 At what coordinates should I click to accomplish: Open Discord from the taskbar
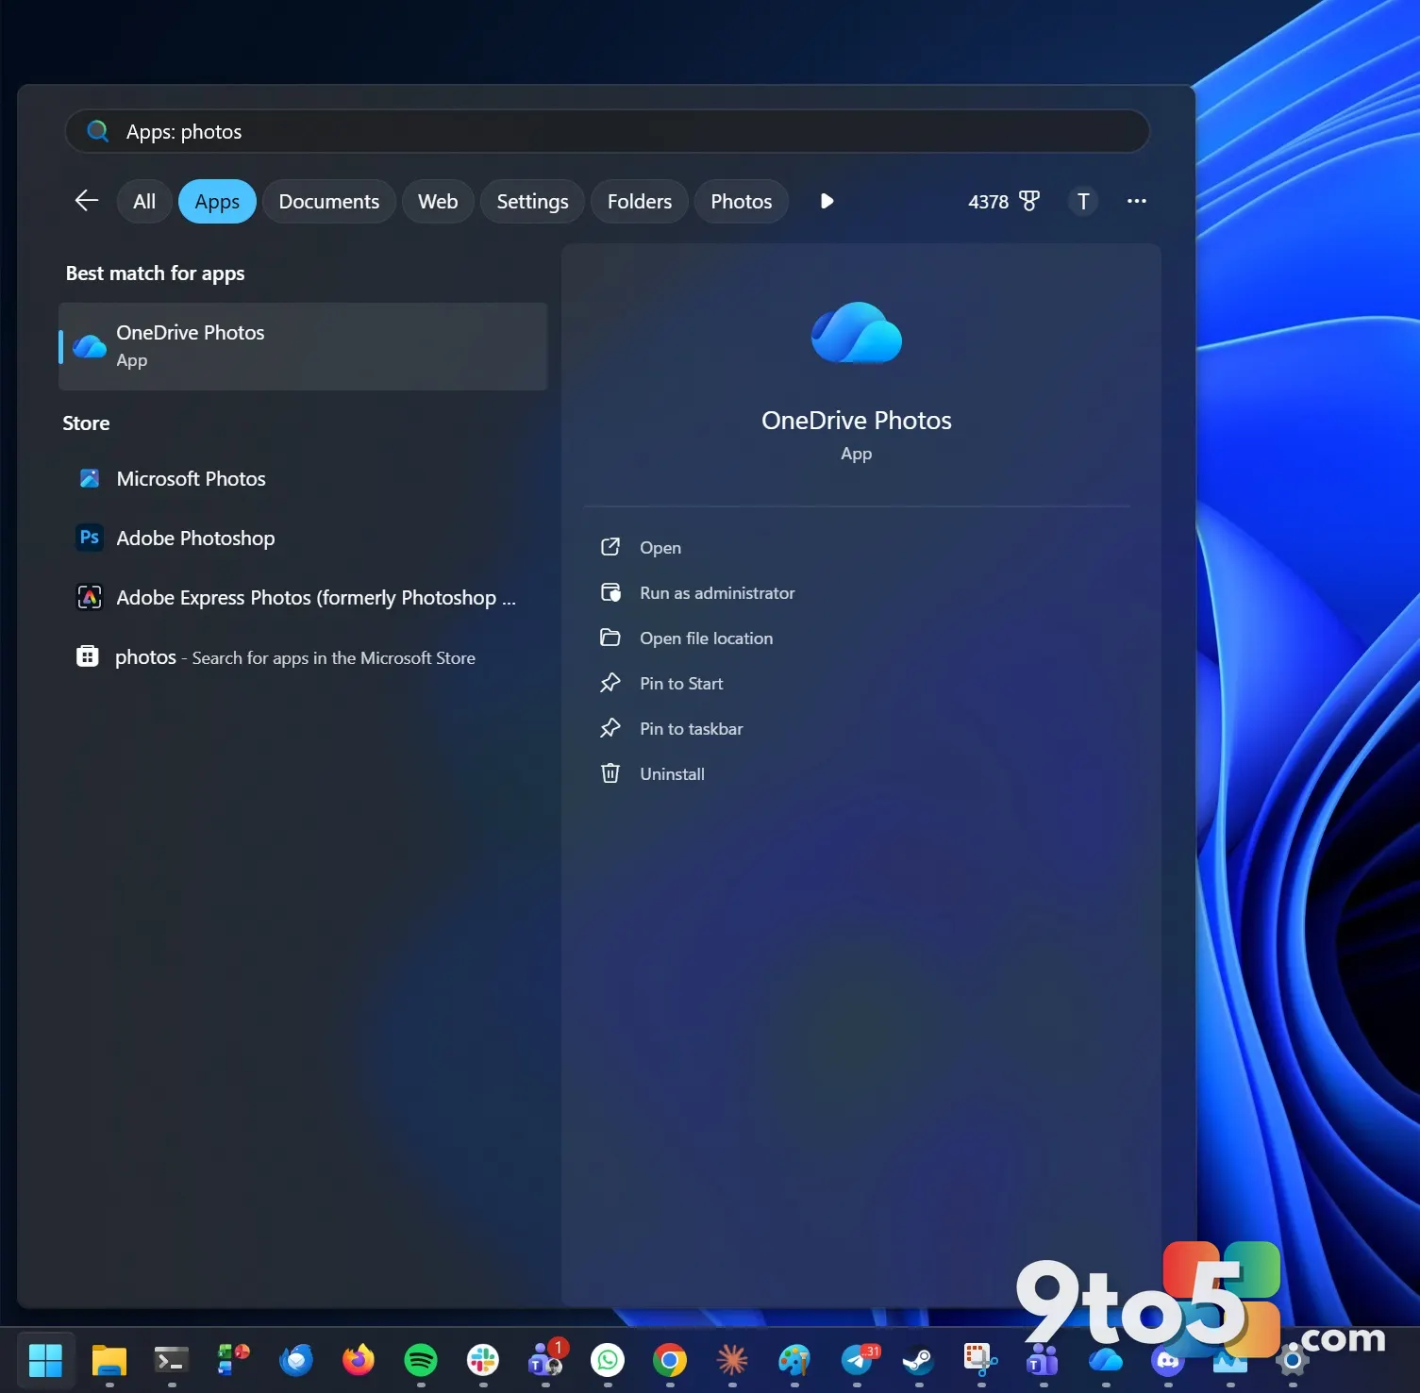click(x=1168, y=1360)
